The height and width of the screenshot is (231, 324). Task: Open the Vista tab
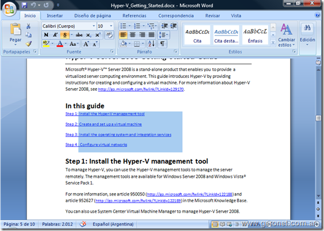coord(236,16)
